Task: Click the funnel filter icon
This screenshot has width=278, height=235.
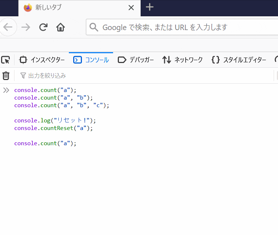Action: pyautogui.click(x=23, y=76)
